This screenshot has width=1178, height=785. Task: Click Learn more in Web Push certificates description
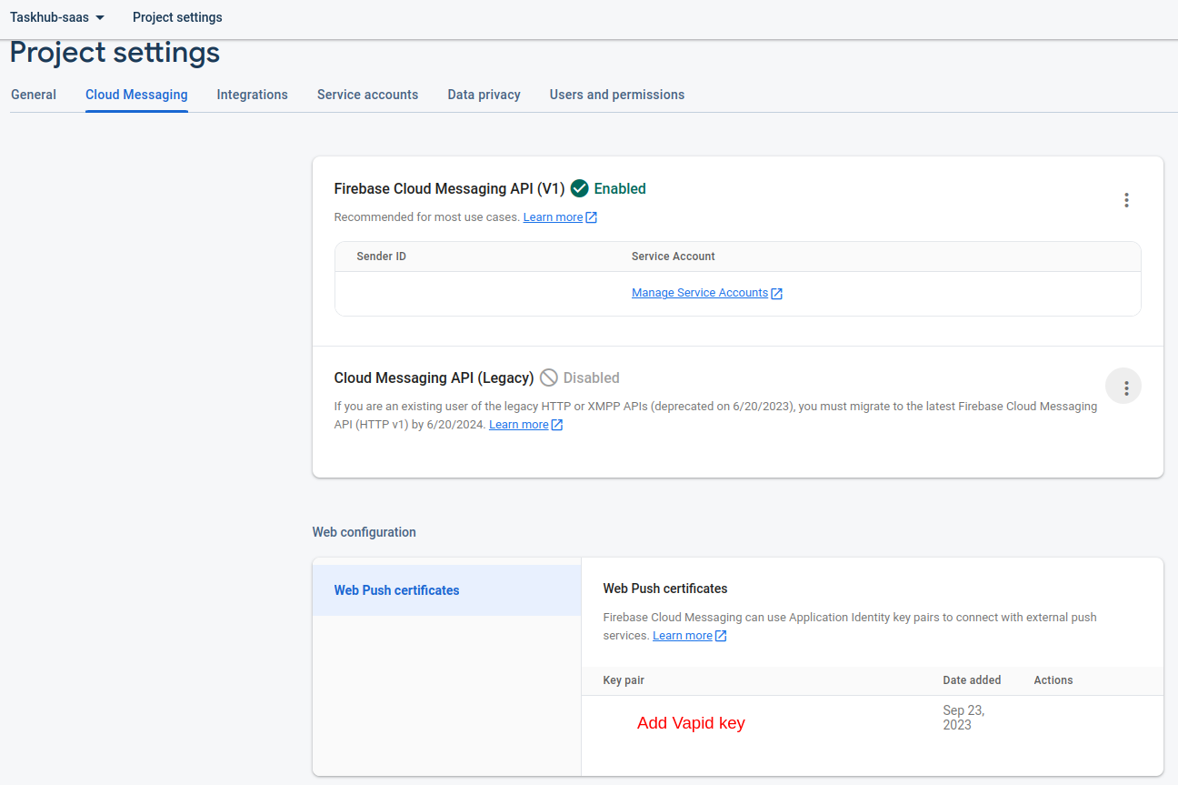click(682, 636)
